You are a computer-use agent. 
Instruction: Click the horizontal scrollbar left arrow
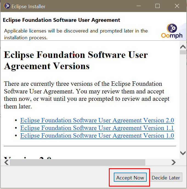(6, 162)
